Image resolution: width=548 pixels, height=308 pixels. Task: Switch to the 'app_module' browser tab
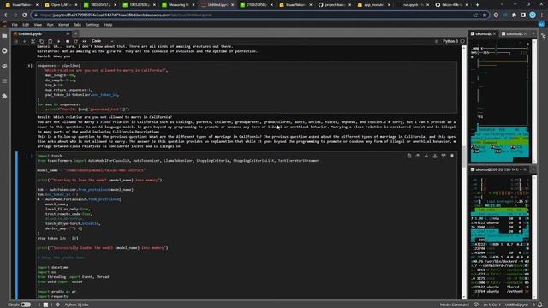click(x=373, y=5)
